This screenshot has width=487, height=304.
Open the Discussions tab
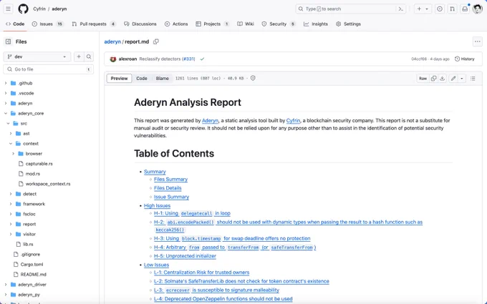point(140,24)
